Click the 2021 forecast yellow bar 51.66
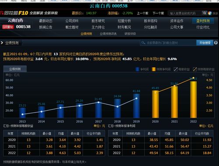Viewport: 219px width, 166px height. [x=174, y=102]
